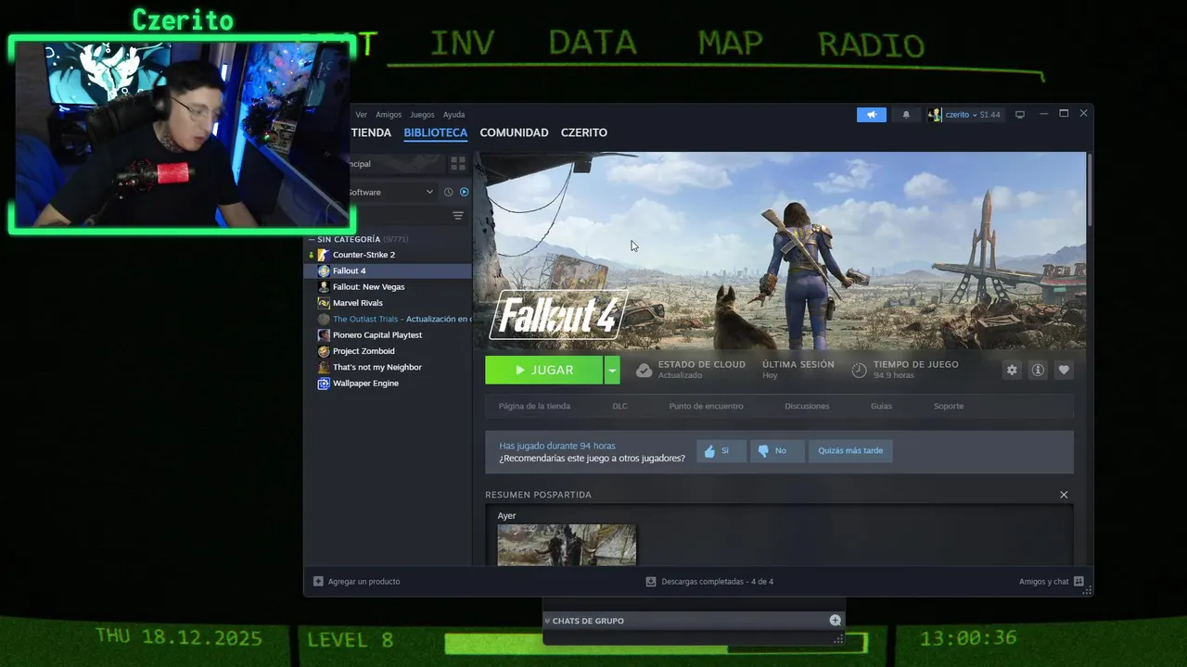Screen dimensions: 1187x667
Task: Open Soporte link
Action: click(949, 406)
